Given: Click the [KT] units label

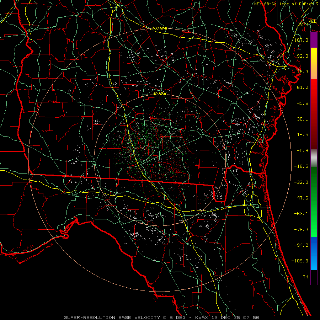Looking at the screenshot, I should (x=304, y=25).
